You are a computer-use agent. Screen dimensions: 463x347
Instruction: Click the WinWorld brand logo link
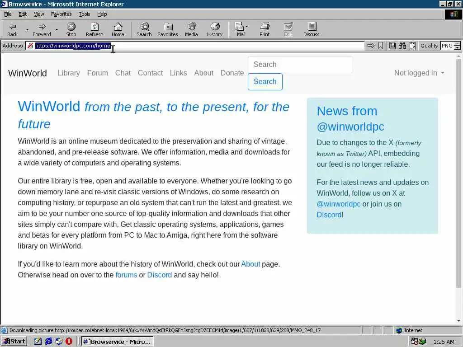[x=28, y=73]
